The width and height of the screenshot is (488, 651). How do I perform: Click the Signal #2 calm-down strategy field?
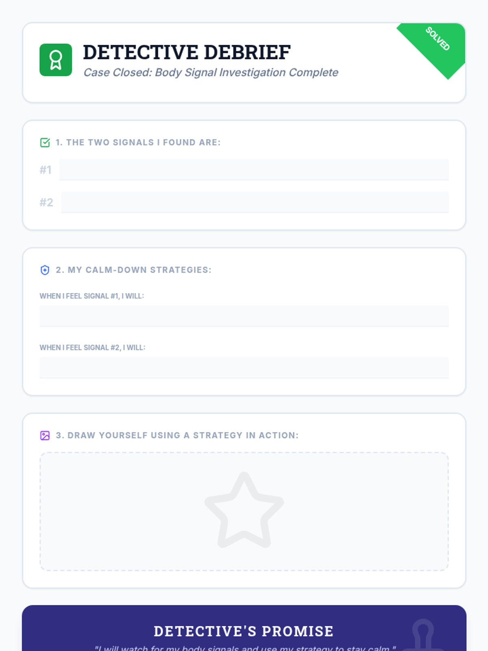pyautogui.click(x=244, y=368)
